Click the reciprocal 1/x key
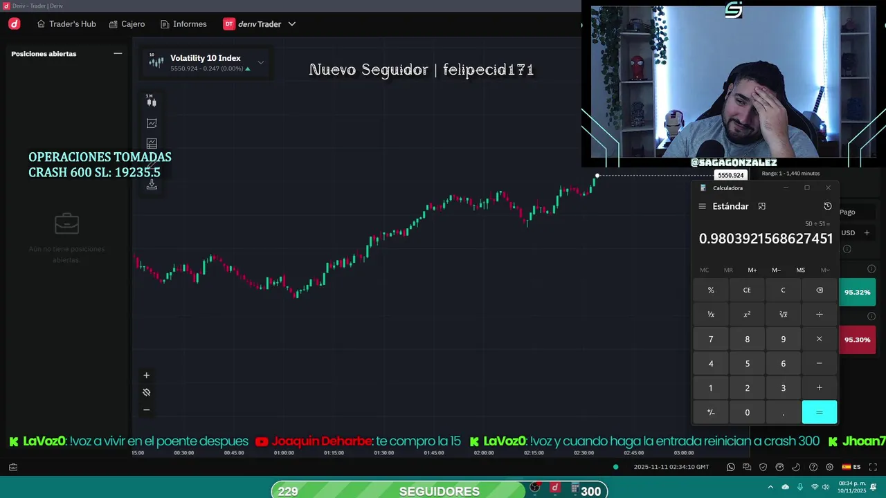This screenshot has height=498, width=886. click(x=711, y=314)
